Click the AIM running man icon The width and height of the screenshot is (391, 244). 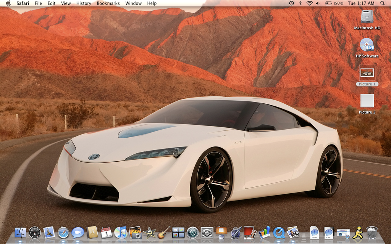coord(358,232)
